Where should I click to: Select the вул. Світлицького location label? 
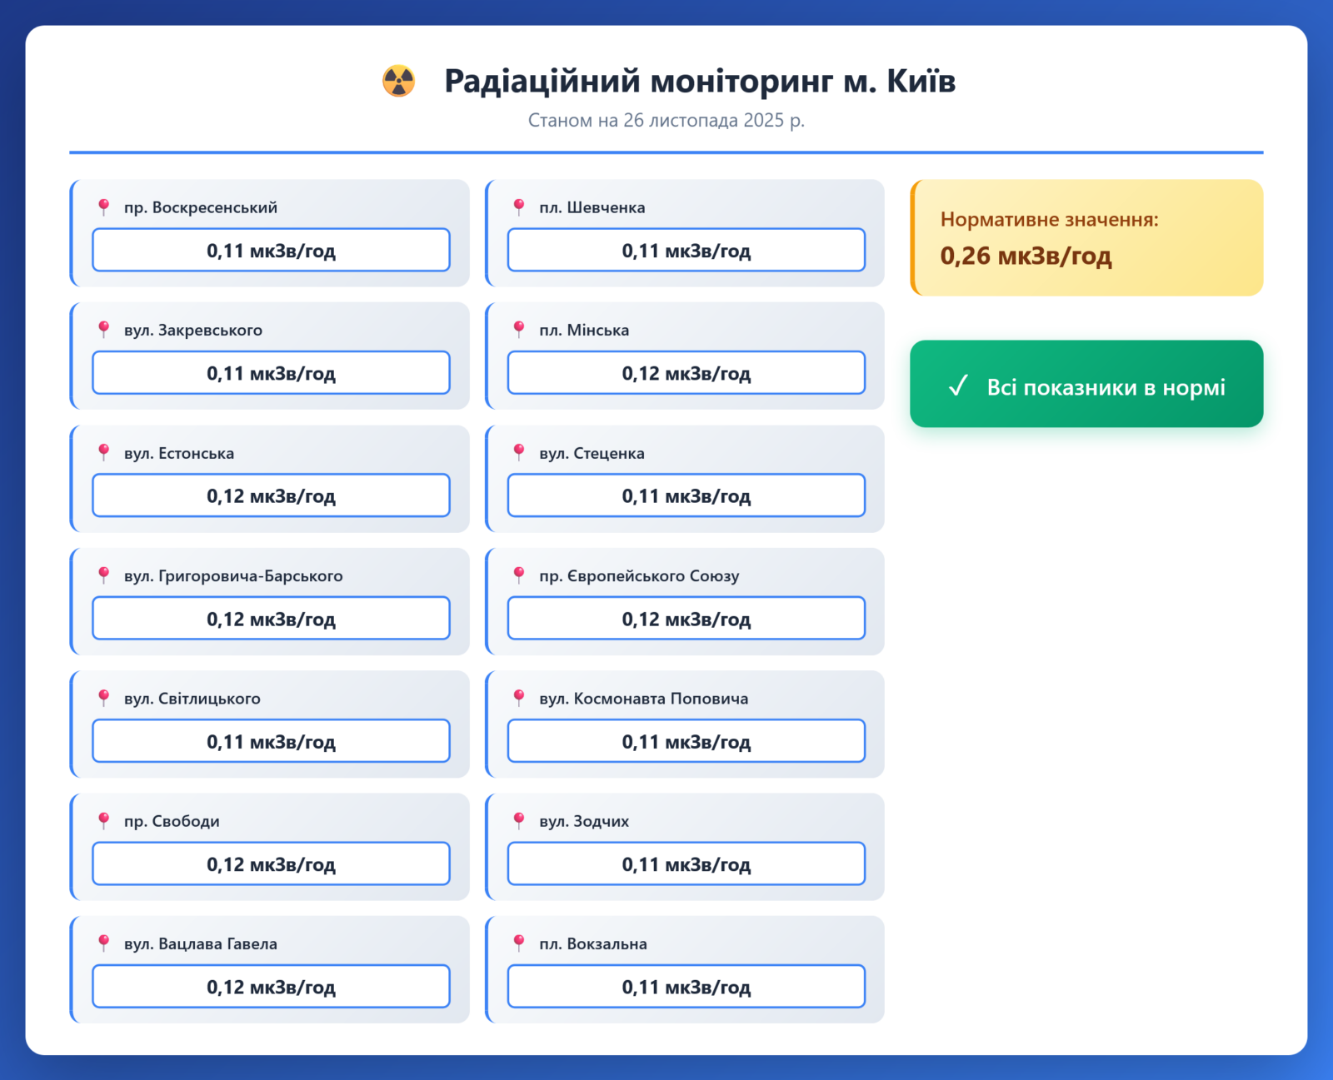192,699
